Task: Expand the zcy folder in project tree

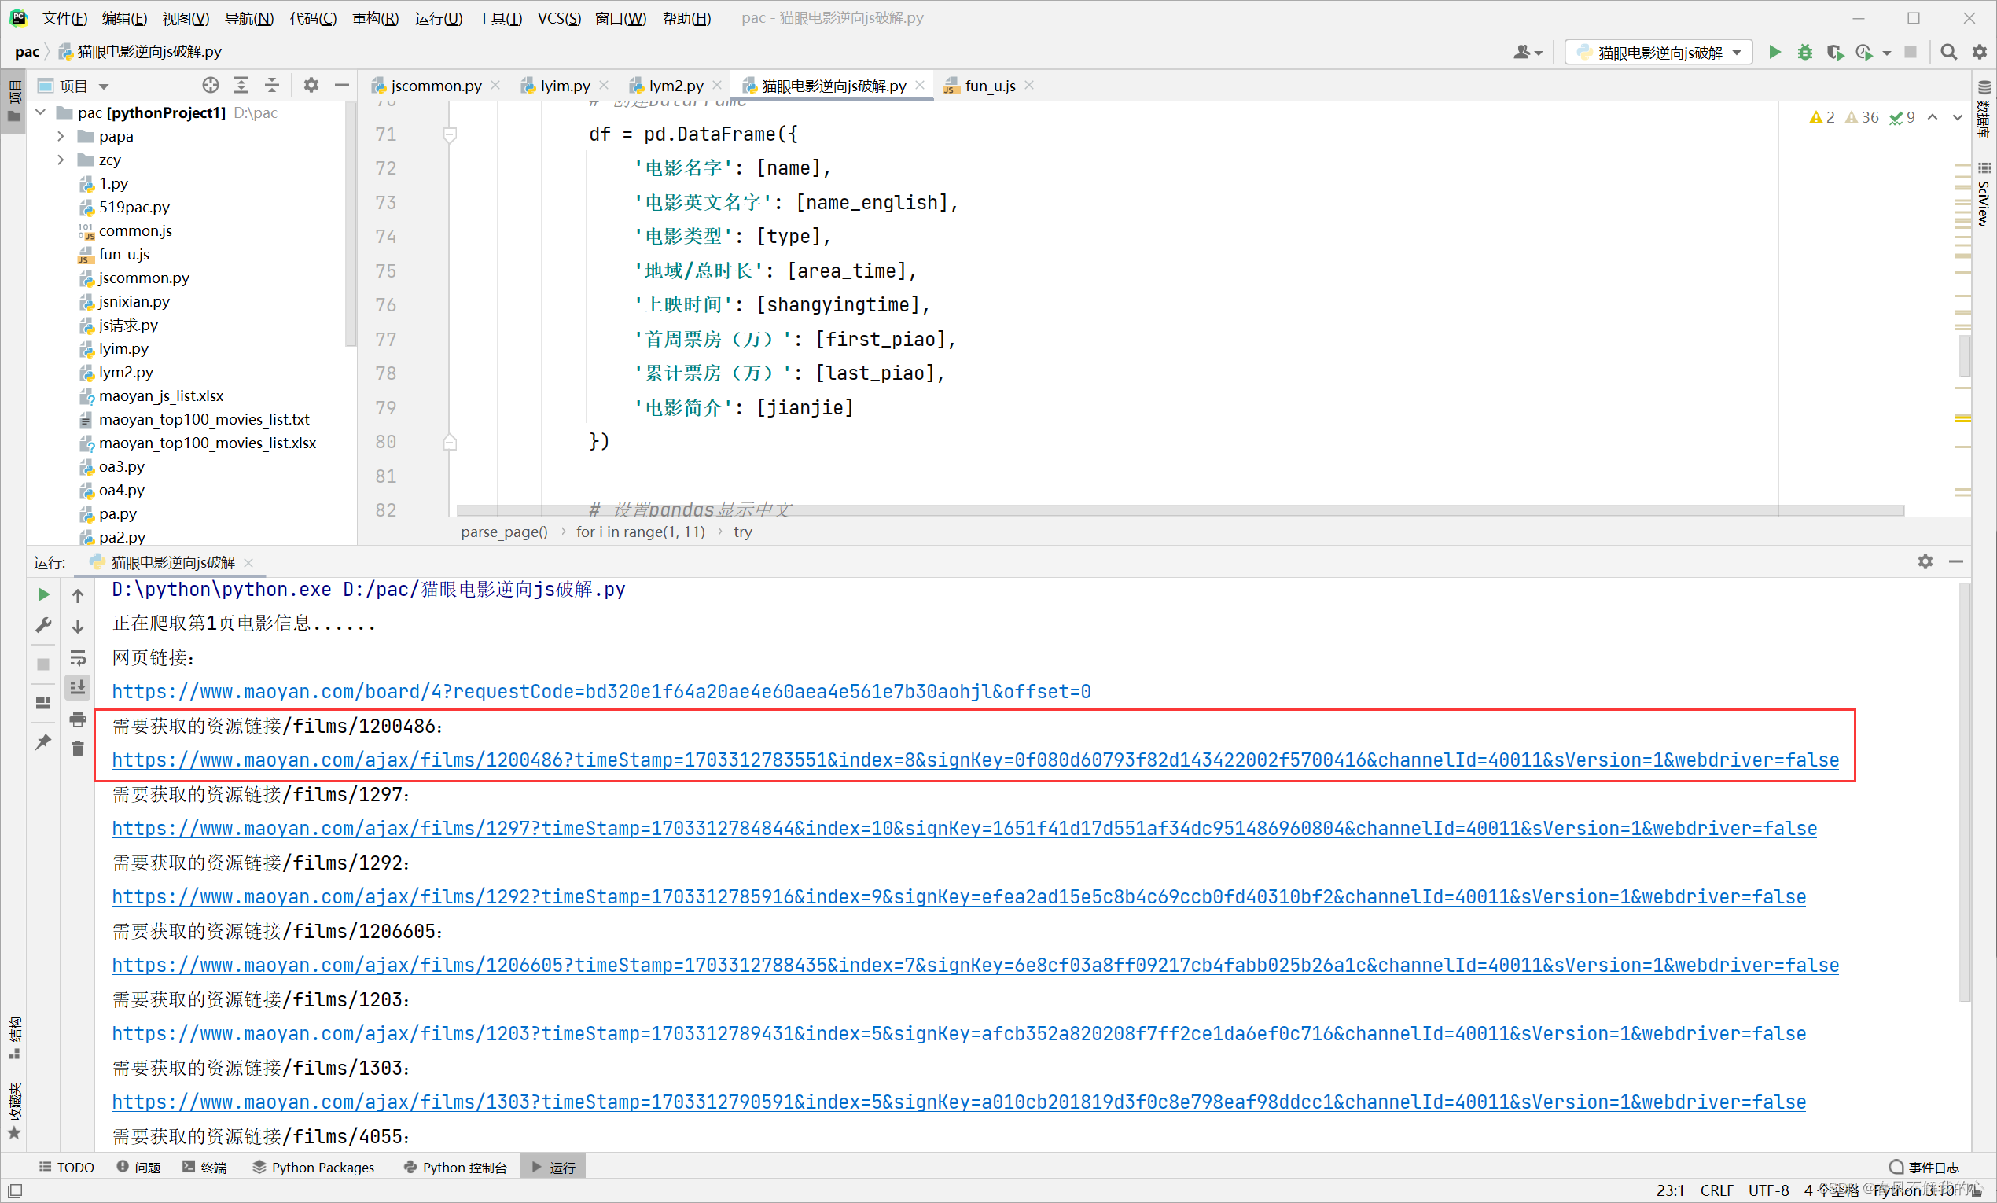Action: point(61,160)
